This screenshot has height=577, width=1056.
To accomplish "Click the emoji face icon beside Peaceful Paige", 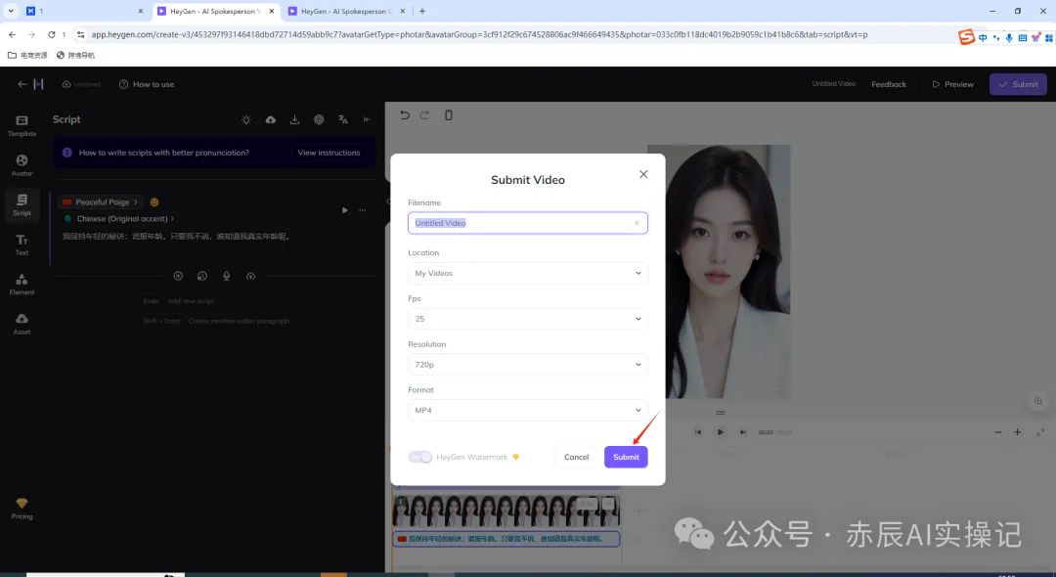I will [154, 202].
